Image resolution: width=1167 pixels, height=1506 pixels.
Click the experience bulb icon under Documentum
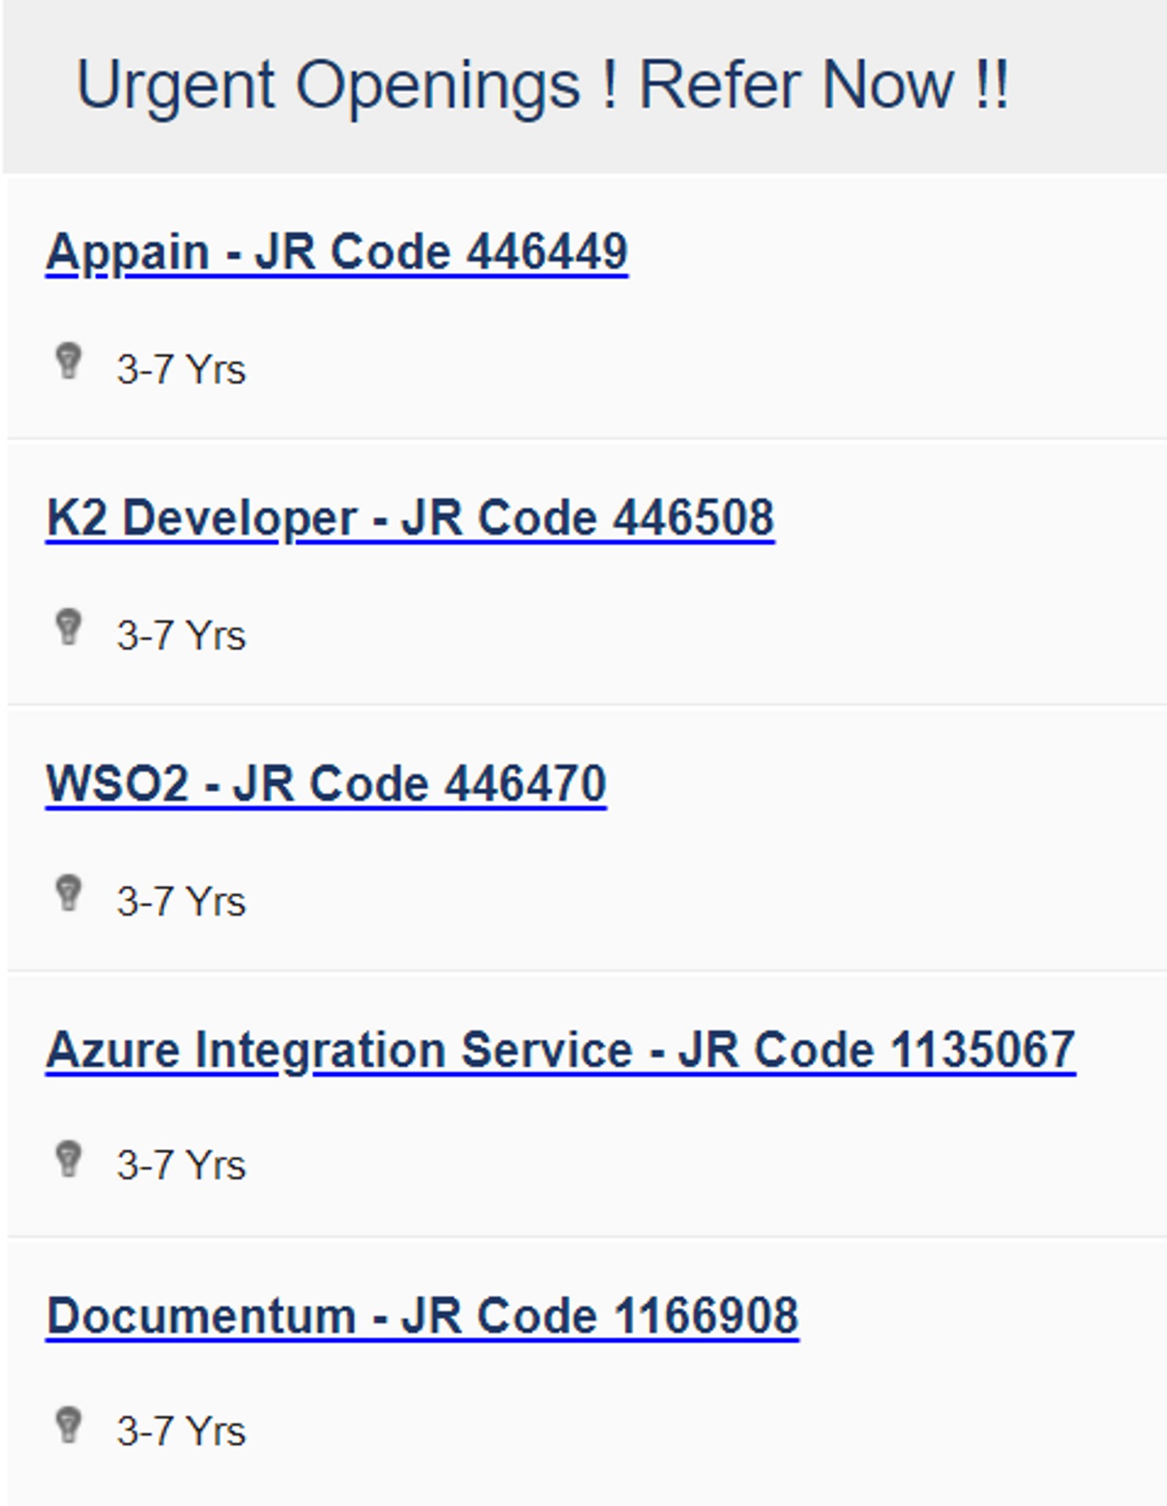pos(69,1425)
